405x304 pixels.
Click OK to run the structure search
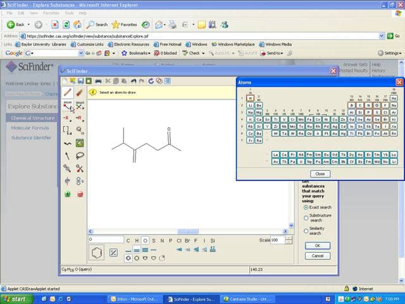point(318,246)
